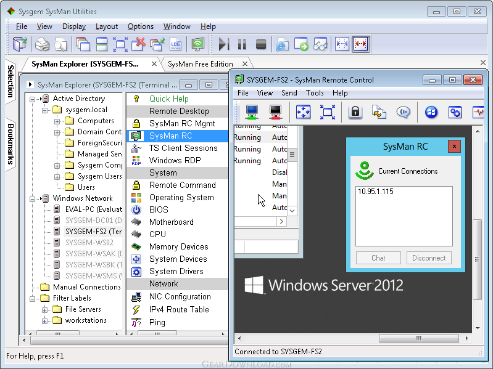Click the close-window red X toolbar icon
This screenshot has height=369, width=493.
click(138, 44)
